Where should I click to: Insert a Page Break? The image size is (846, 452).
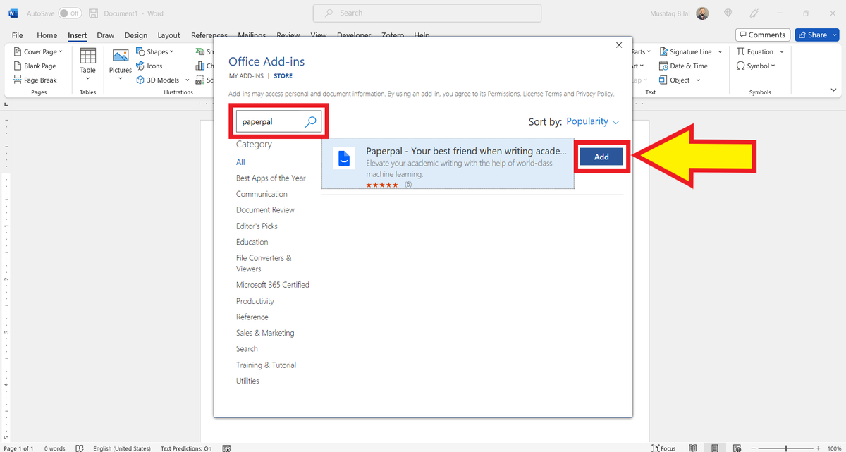point(35,80)
